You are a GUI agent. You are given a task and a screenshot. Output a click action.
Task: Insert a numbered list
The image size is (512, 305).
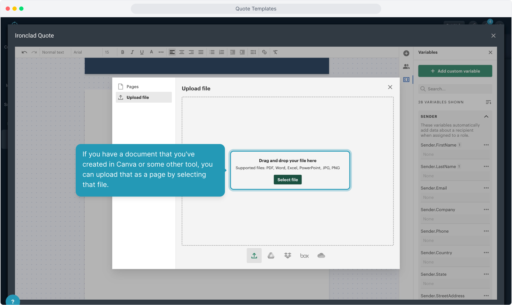click(x=222, y=52)
